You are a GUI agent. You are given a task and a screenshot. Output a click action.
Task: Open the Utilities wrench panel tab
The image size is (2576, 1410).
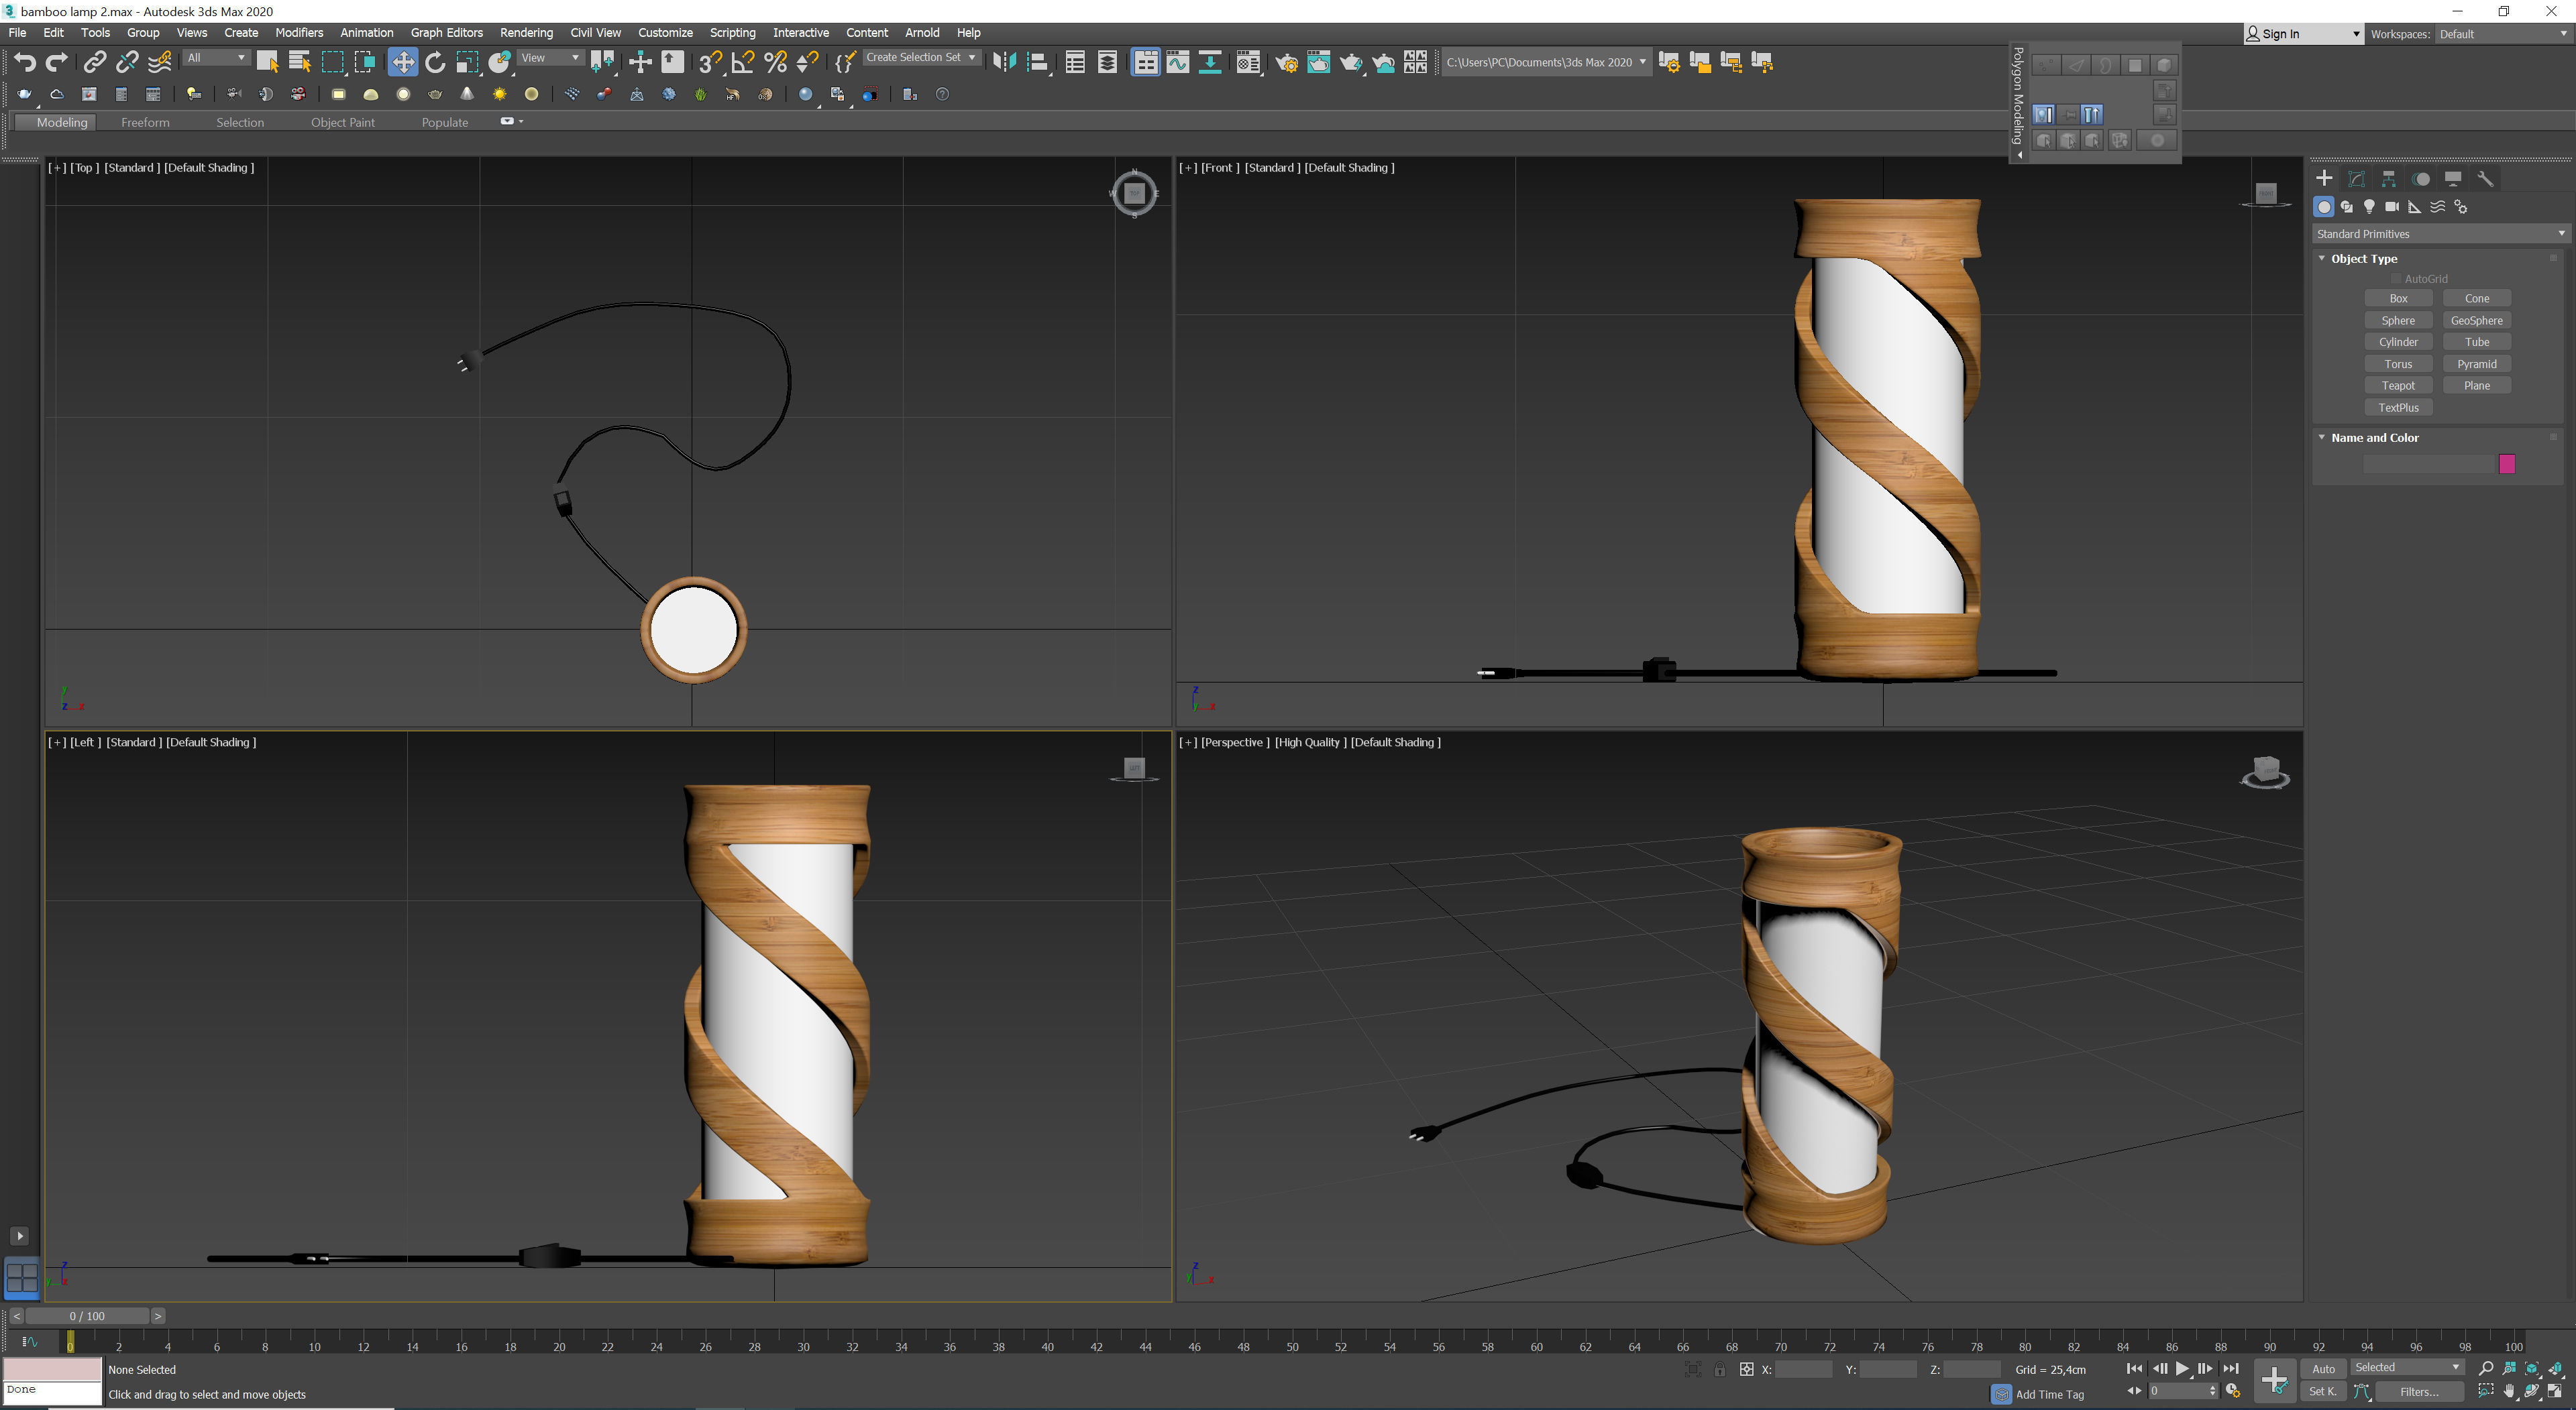pos(2485,179)
